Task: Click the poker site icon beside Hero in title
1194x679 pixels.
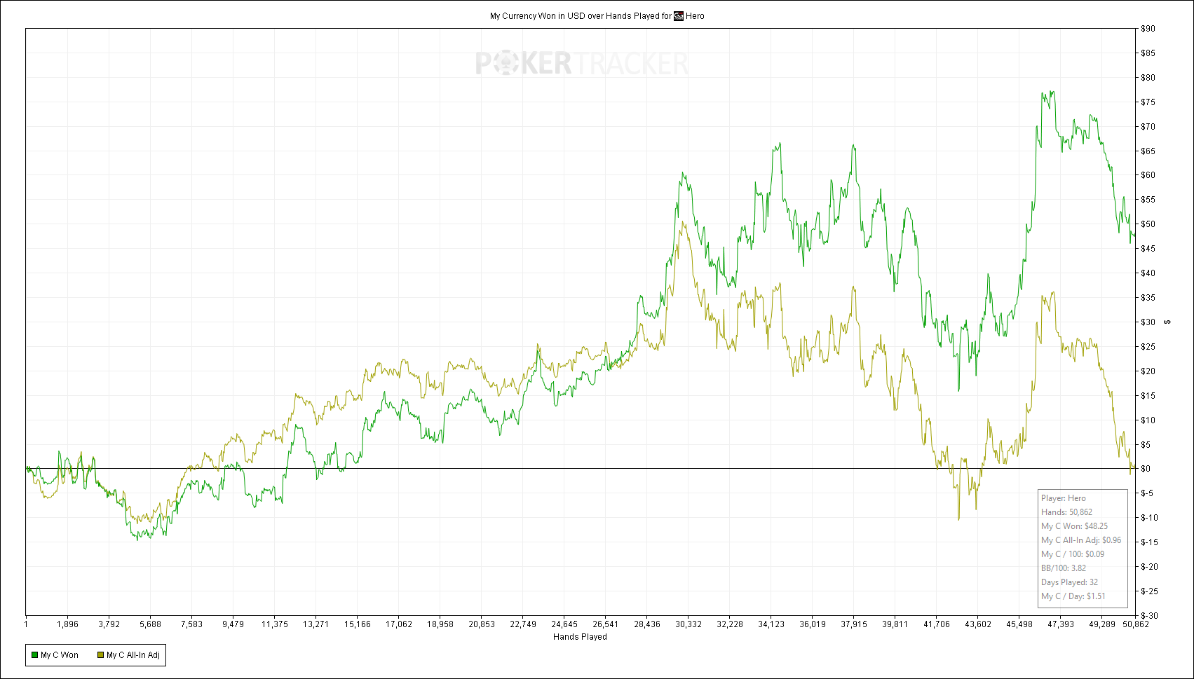Action: [x=679, y=16]
